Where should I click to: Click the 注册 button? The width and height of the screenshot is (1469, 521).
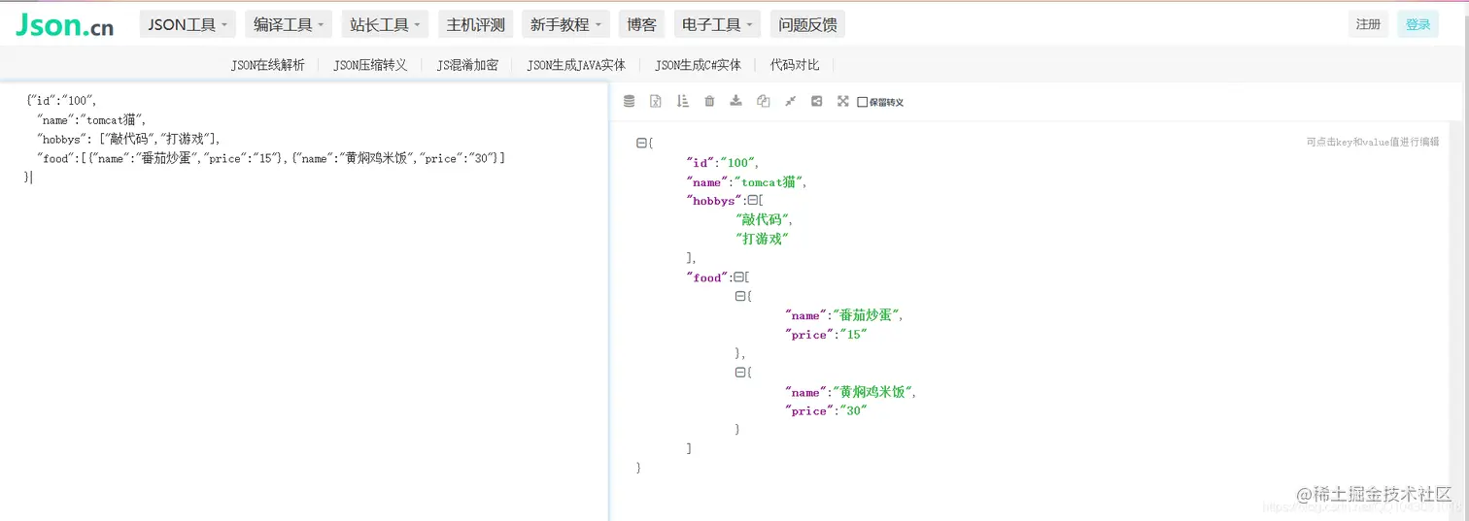1368,24
